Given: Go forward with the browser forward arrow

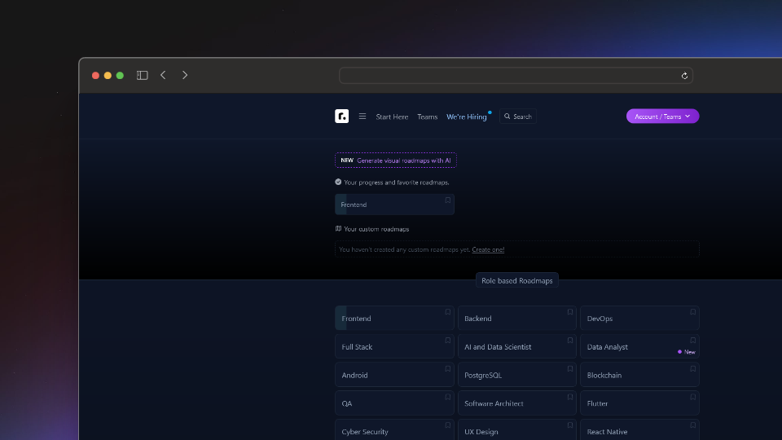Looking at the screenshot, I should pos(185,75).
